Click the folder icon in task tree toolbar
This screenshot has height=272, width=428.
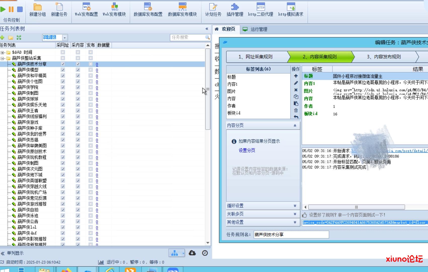[11, 37]
